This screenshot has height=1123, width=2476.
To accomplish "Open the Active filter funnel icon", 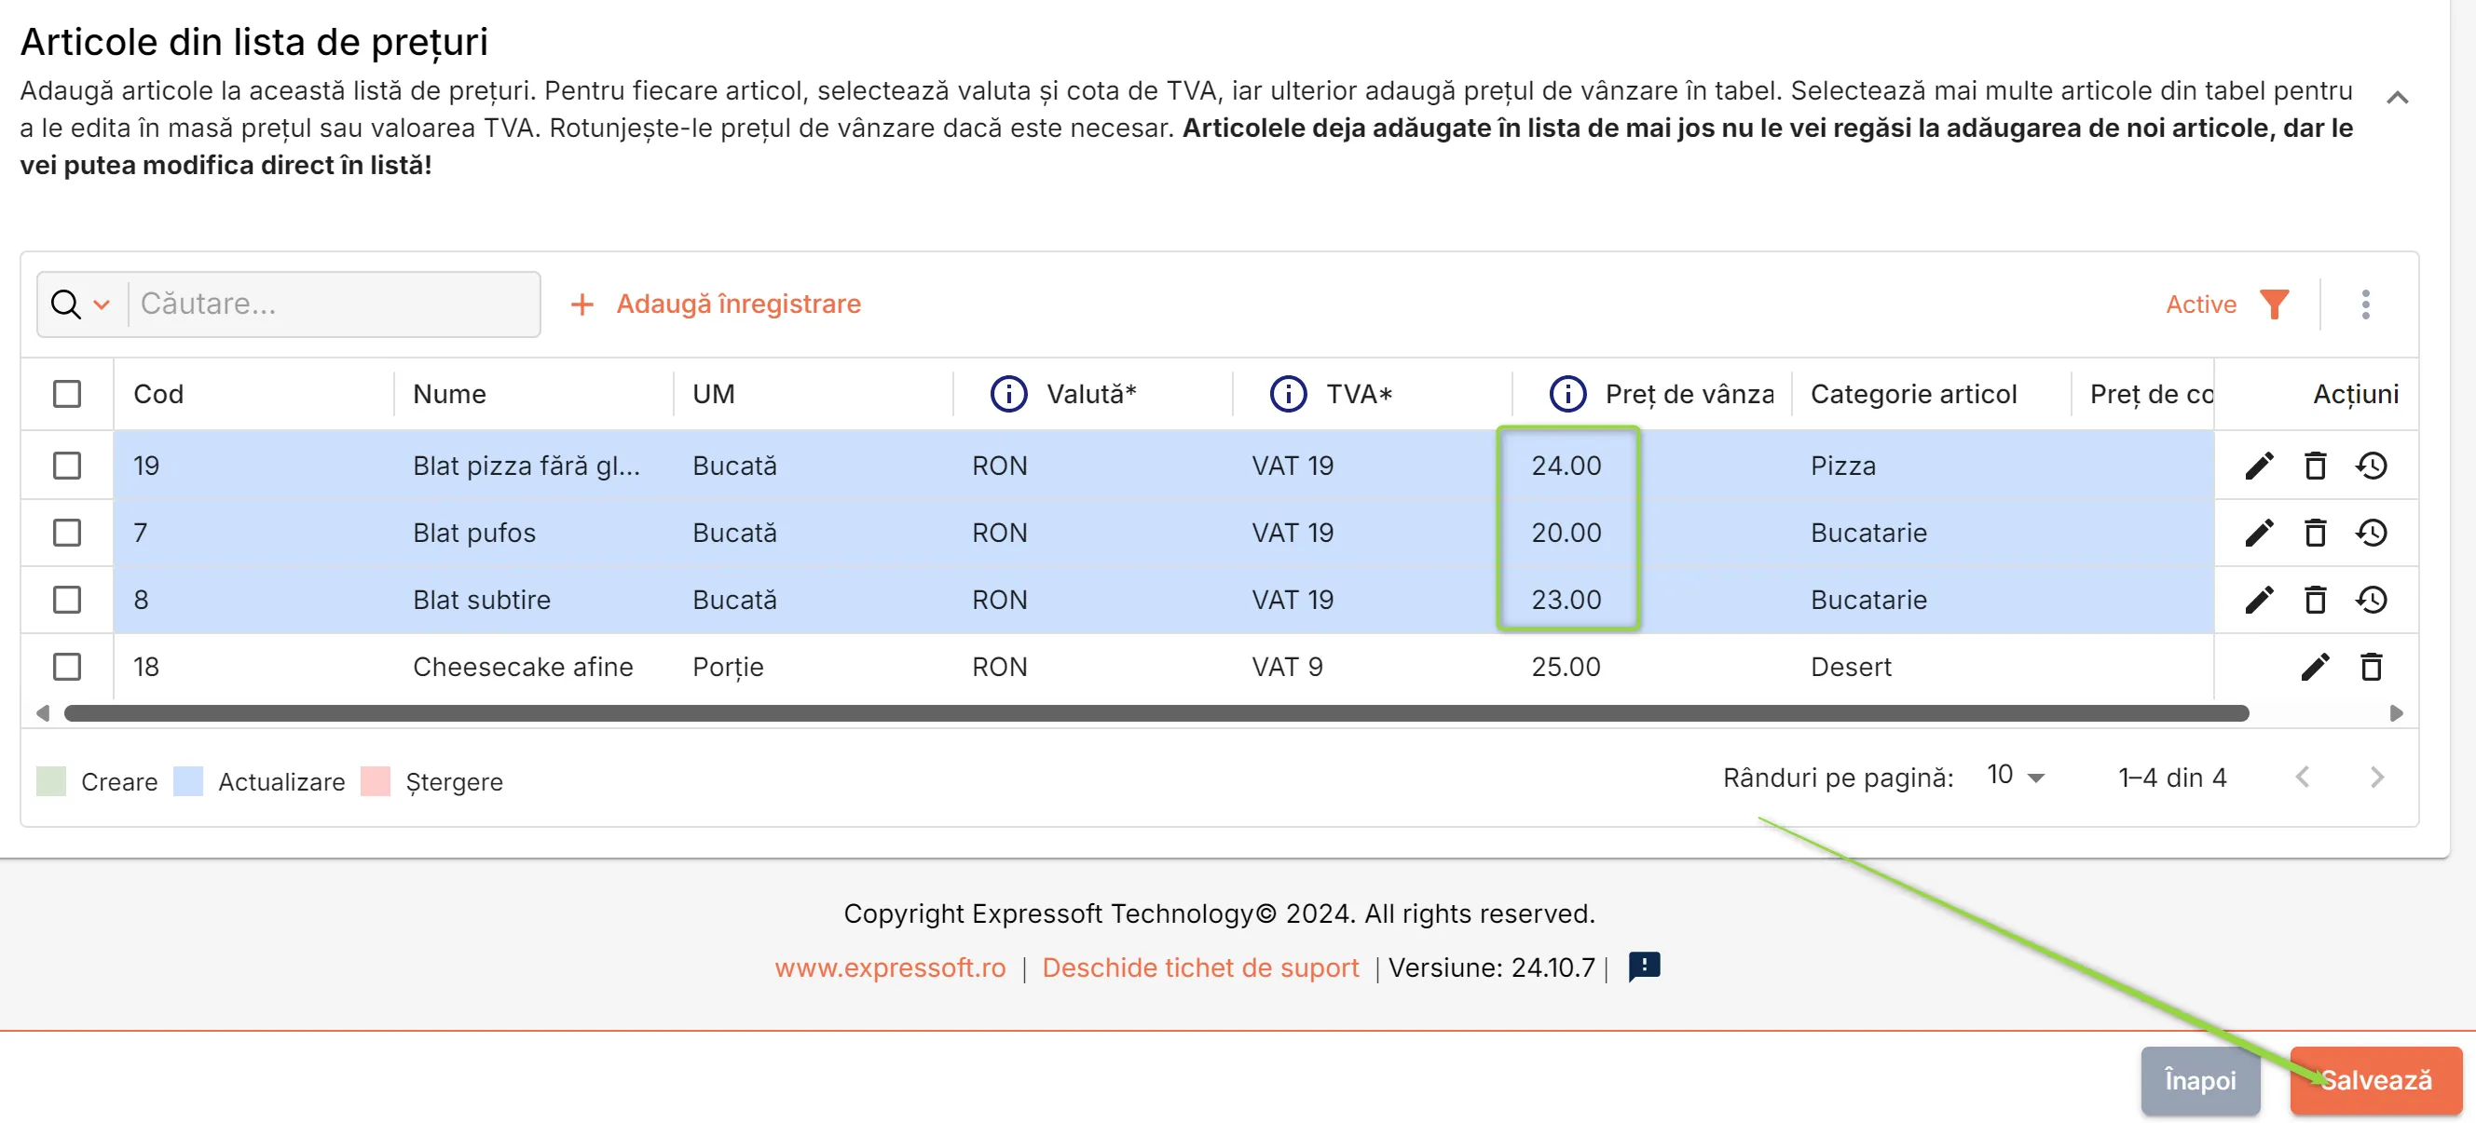I will point(2273,304).
